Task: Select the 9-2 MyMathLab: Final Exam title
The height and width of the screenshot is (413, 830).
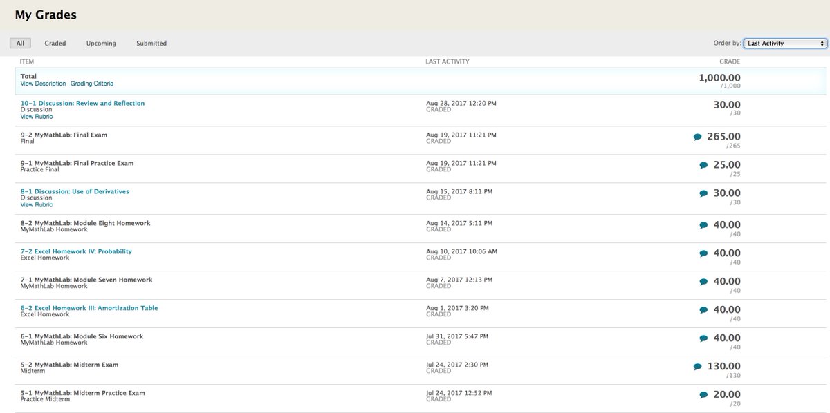Action: [64, 135]
